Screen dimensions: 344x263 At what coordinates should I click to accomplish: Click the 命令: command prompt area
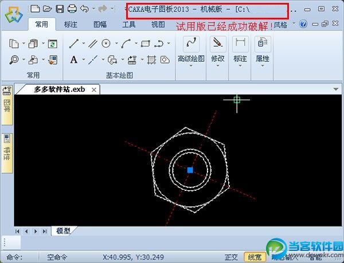coord(14,257)
